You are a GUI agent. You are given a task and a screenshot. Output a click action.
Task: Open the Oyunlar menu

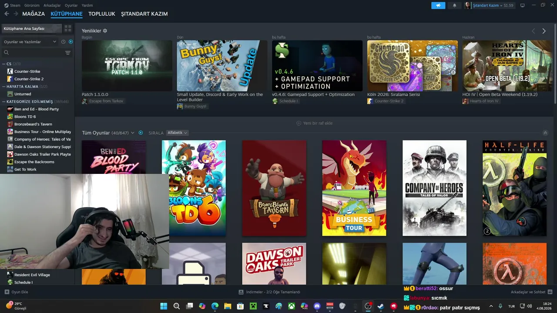pyautogui.click(x=71, y=5)
